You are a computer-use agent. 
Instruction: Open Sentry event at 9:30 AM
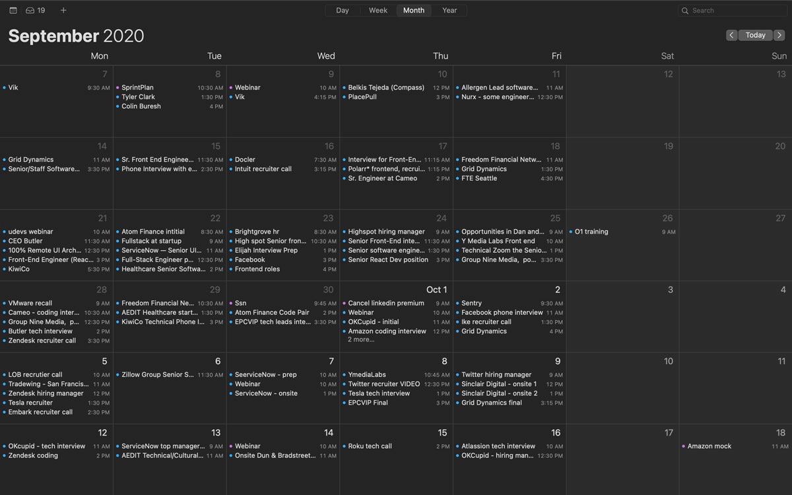(510, 304)
